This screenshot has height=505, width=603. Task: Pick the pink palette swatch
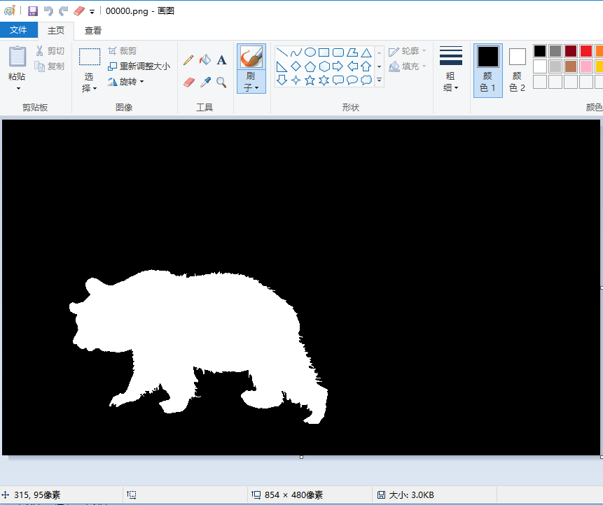click(586, 66)
